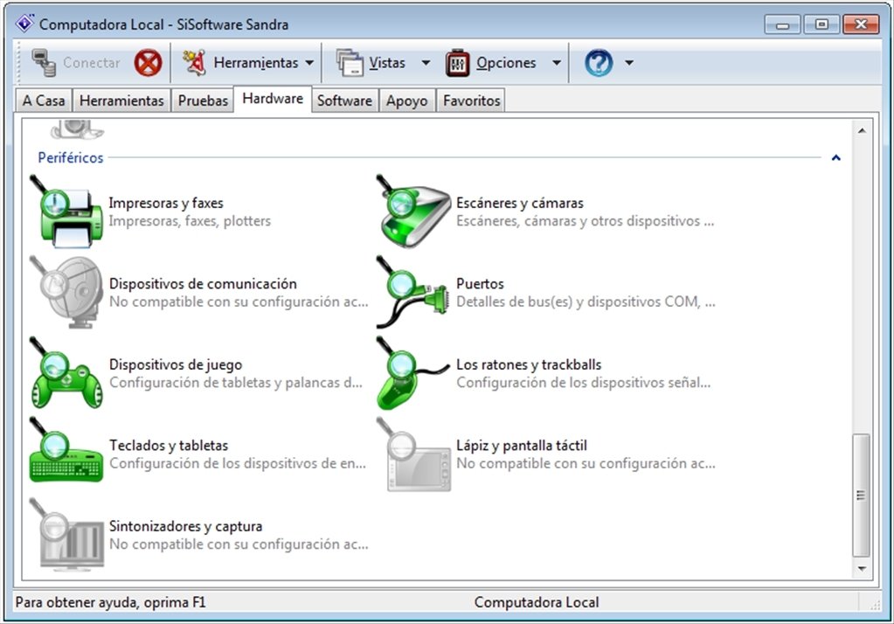Click the 'Los ratones y trackballs' title text
The width and height of the screenshot is (894, 624).
click(x=529, y=364)
